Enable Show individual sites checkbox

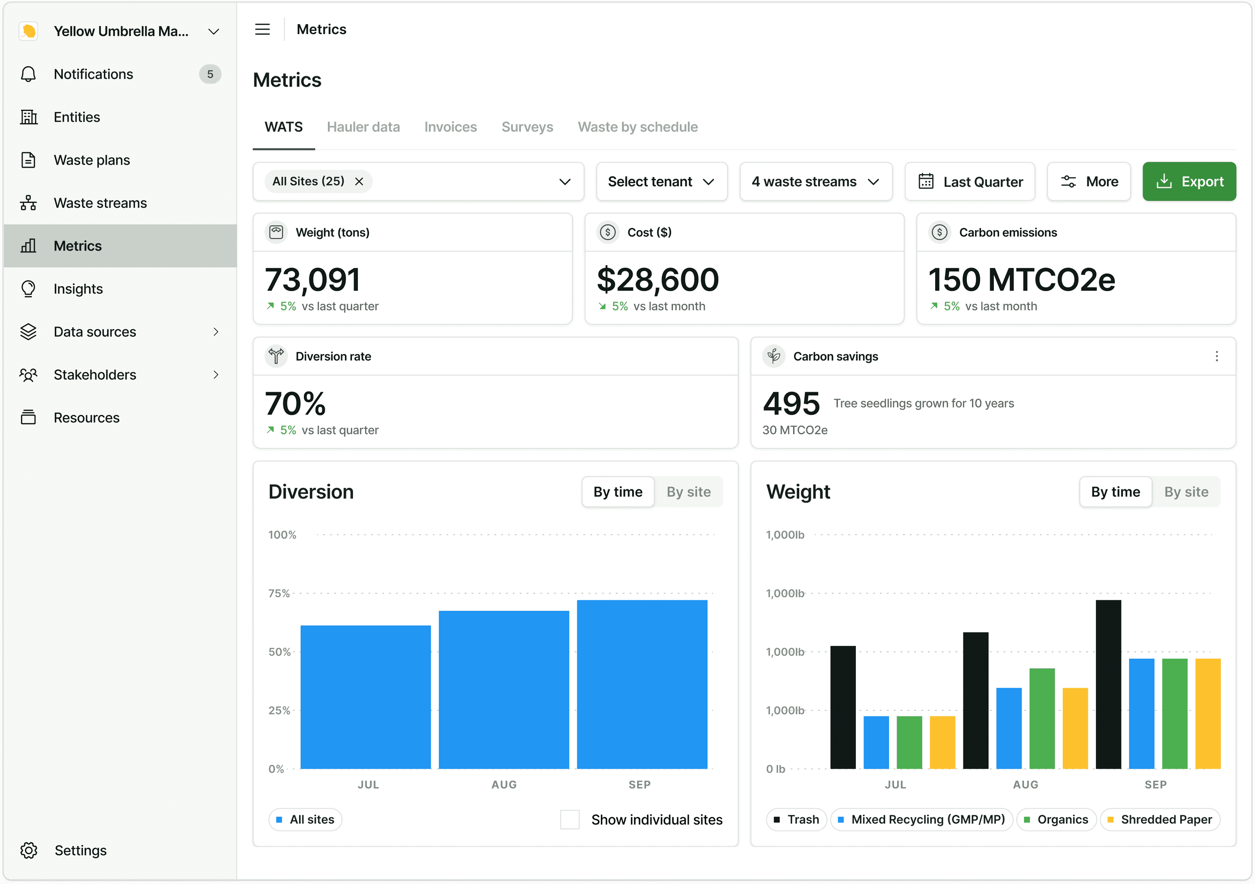[x=570, y=819]
